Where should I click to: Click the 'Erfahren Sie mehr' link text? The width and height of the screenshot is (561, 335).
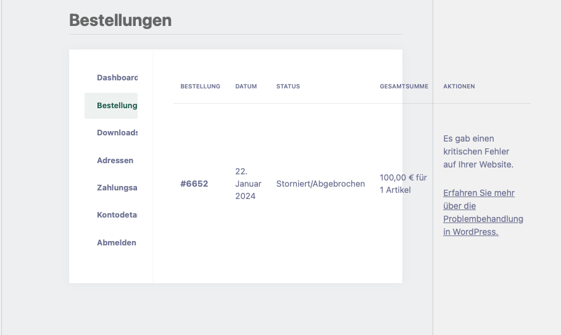point(479,193)
